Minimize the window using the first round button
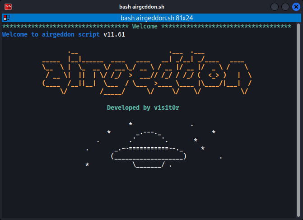This screenshot has height=220, width=303. pyautogui.click(x=275, y=7)
